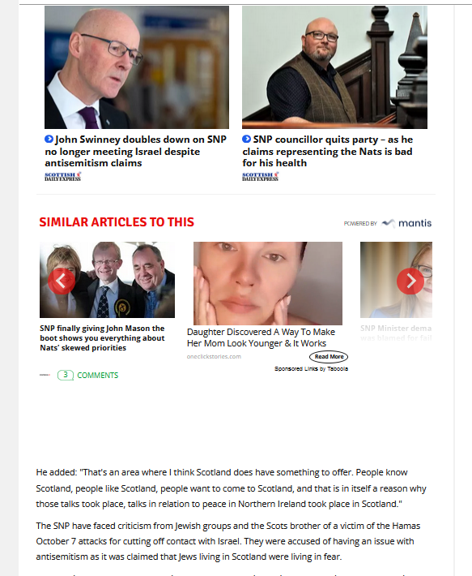
Task: Click Sponsored Links by Taboola text
Action: (311, 368)
